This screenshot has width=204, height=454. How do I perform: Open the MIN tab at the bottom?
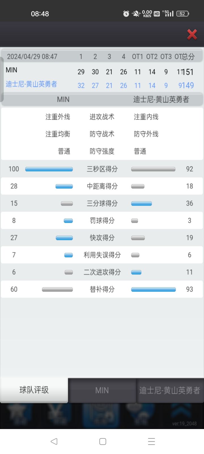102,390
